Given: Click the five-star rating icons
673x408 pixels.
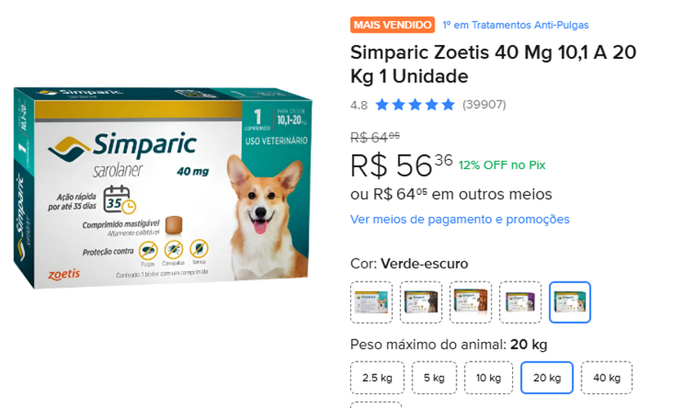Looking at the screenshot, I should (x=415, y=104).
